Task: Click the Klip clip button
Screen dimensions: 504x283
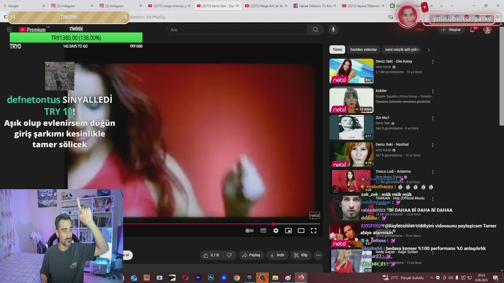Action: [301, 255]
